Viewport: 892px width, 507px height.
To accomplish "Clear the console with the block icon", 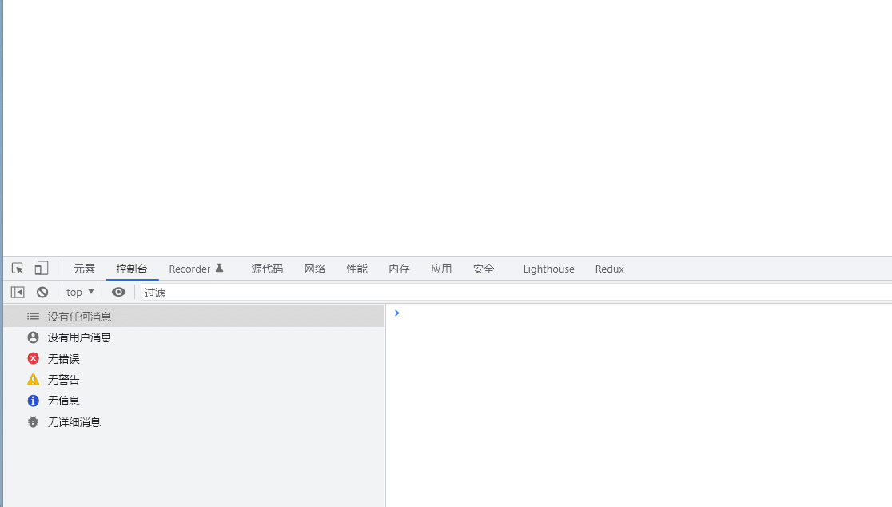I will (42, 293).
